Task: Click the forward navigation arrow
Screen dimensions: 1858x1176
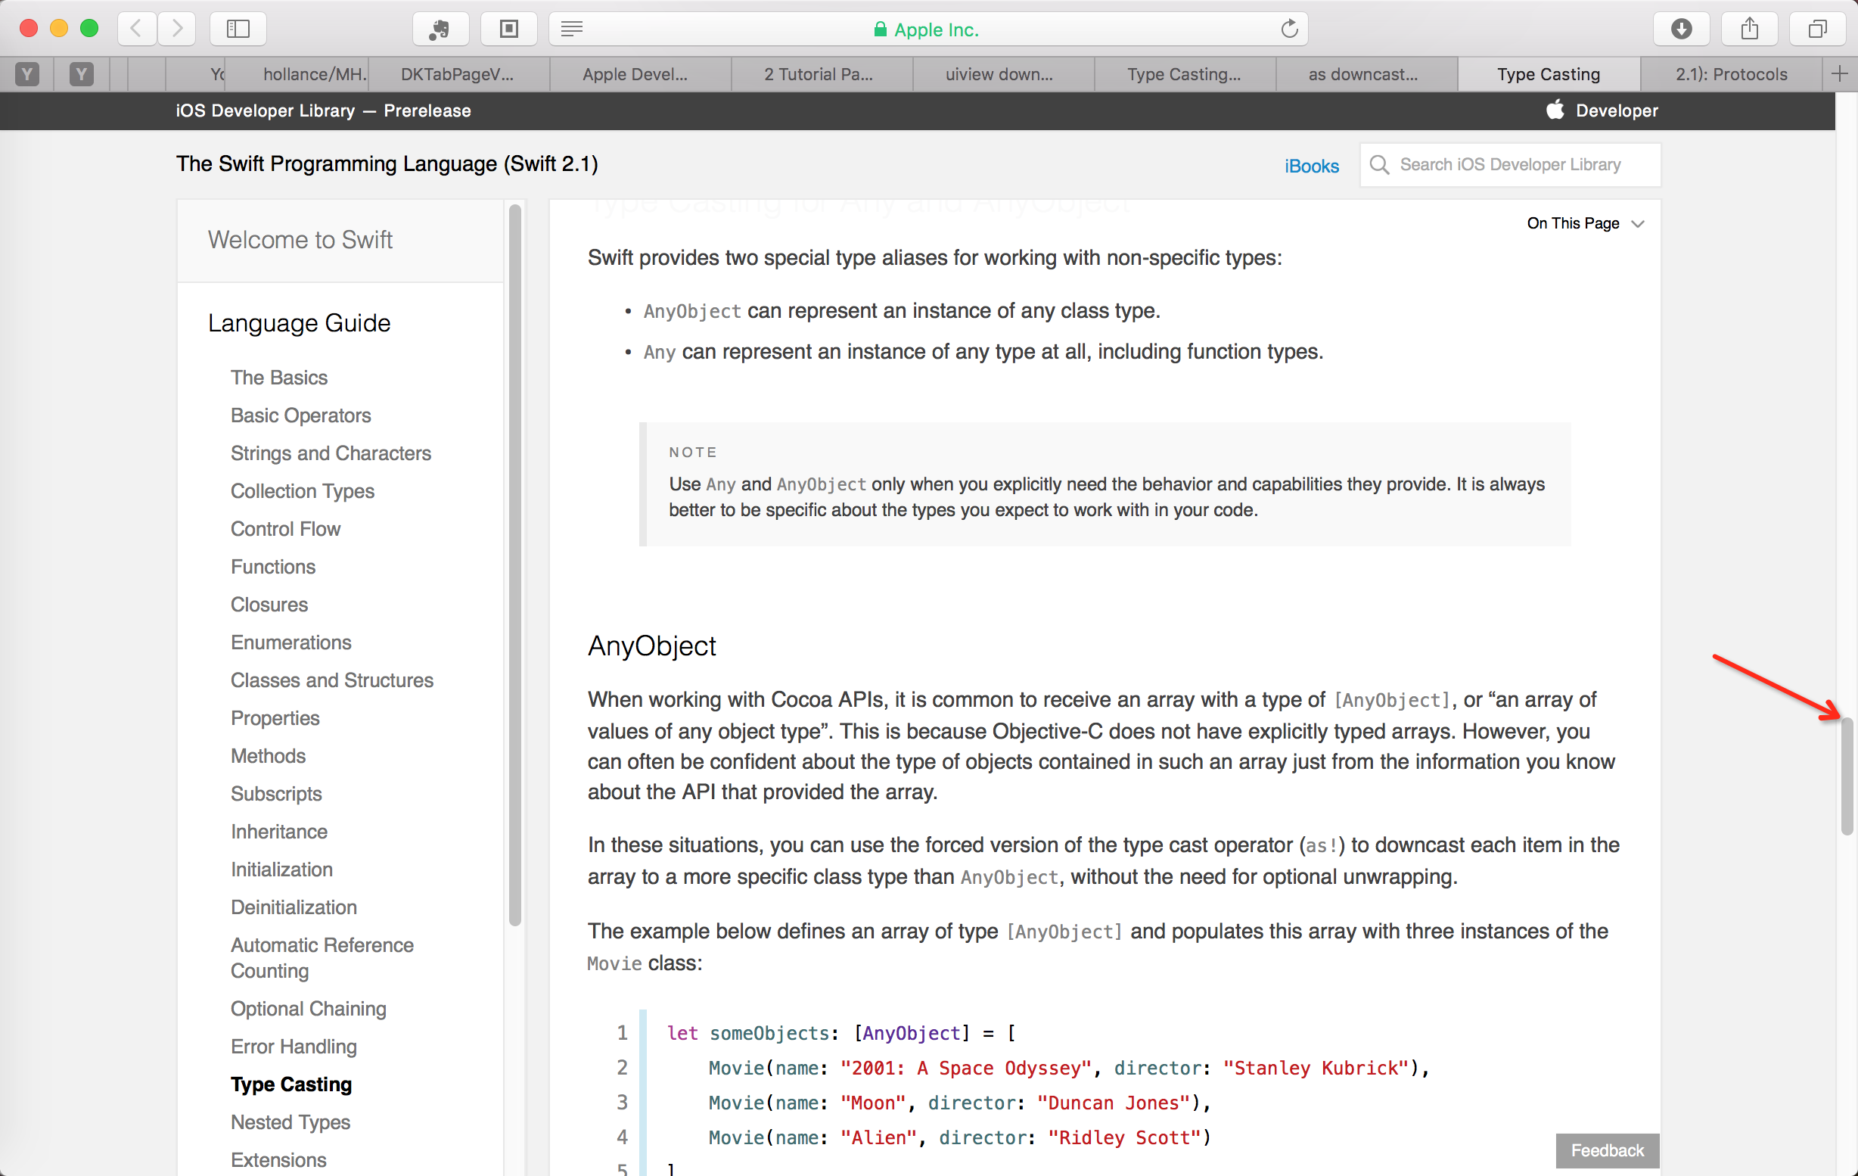Action: [x=177, y=29]
